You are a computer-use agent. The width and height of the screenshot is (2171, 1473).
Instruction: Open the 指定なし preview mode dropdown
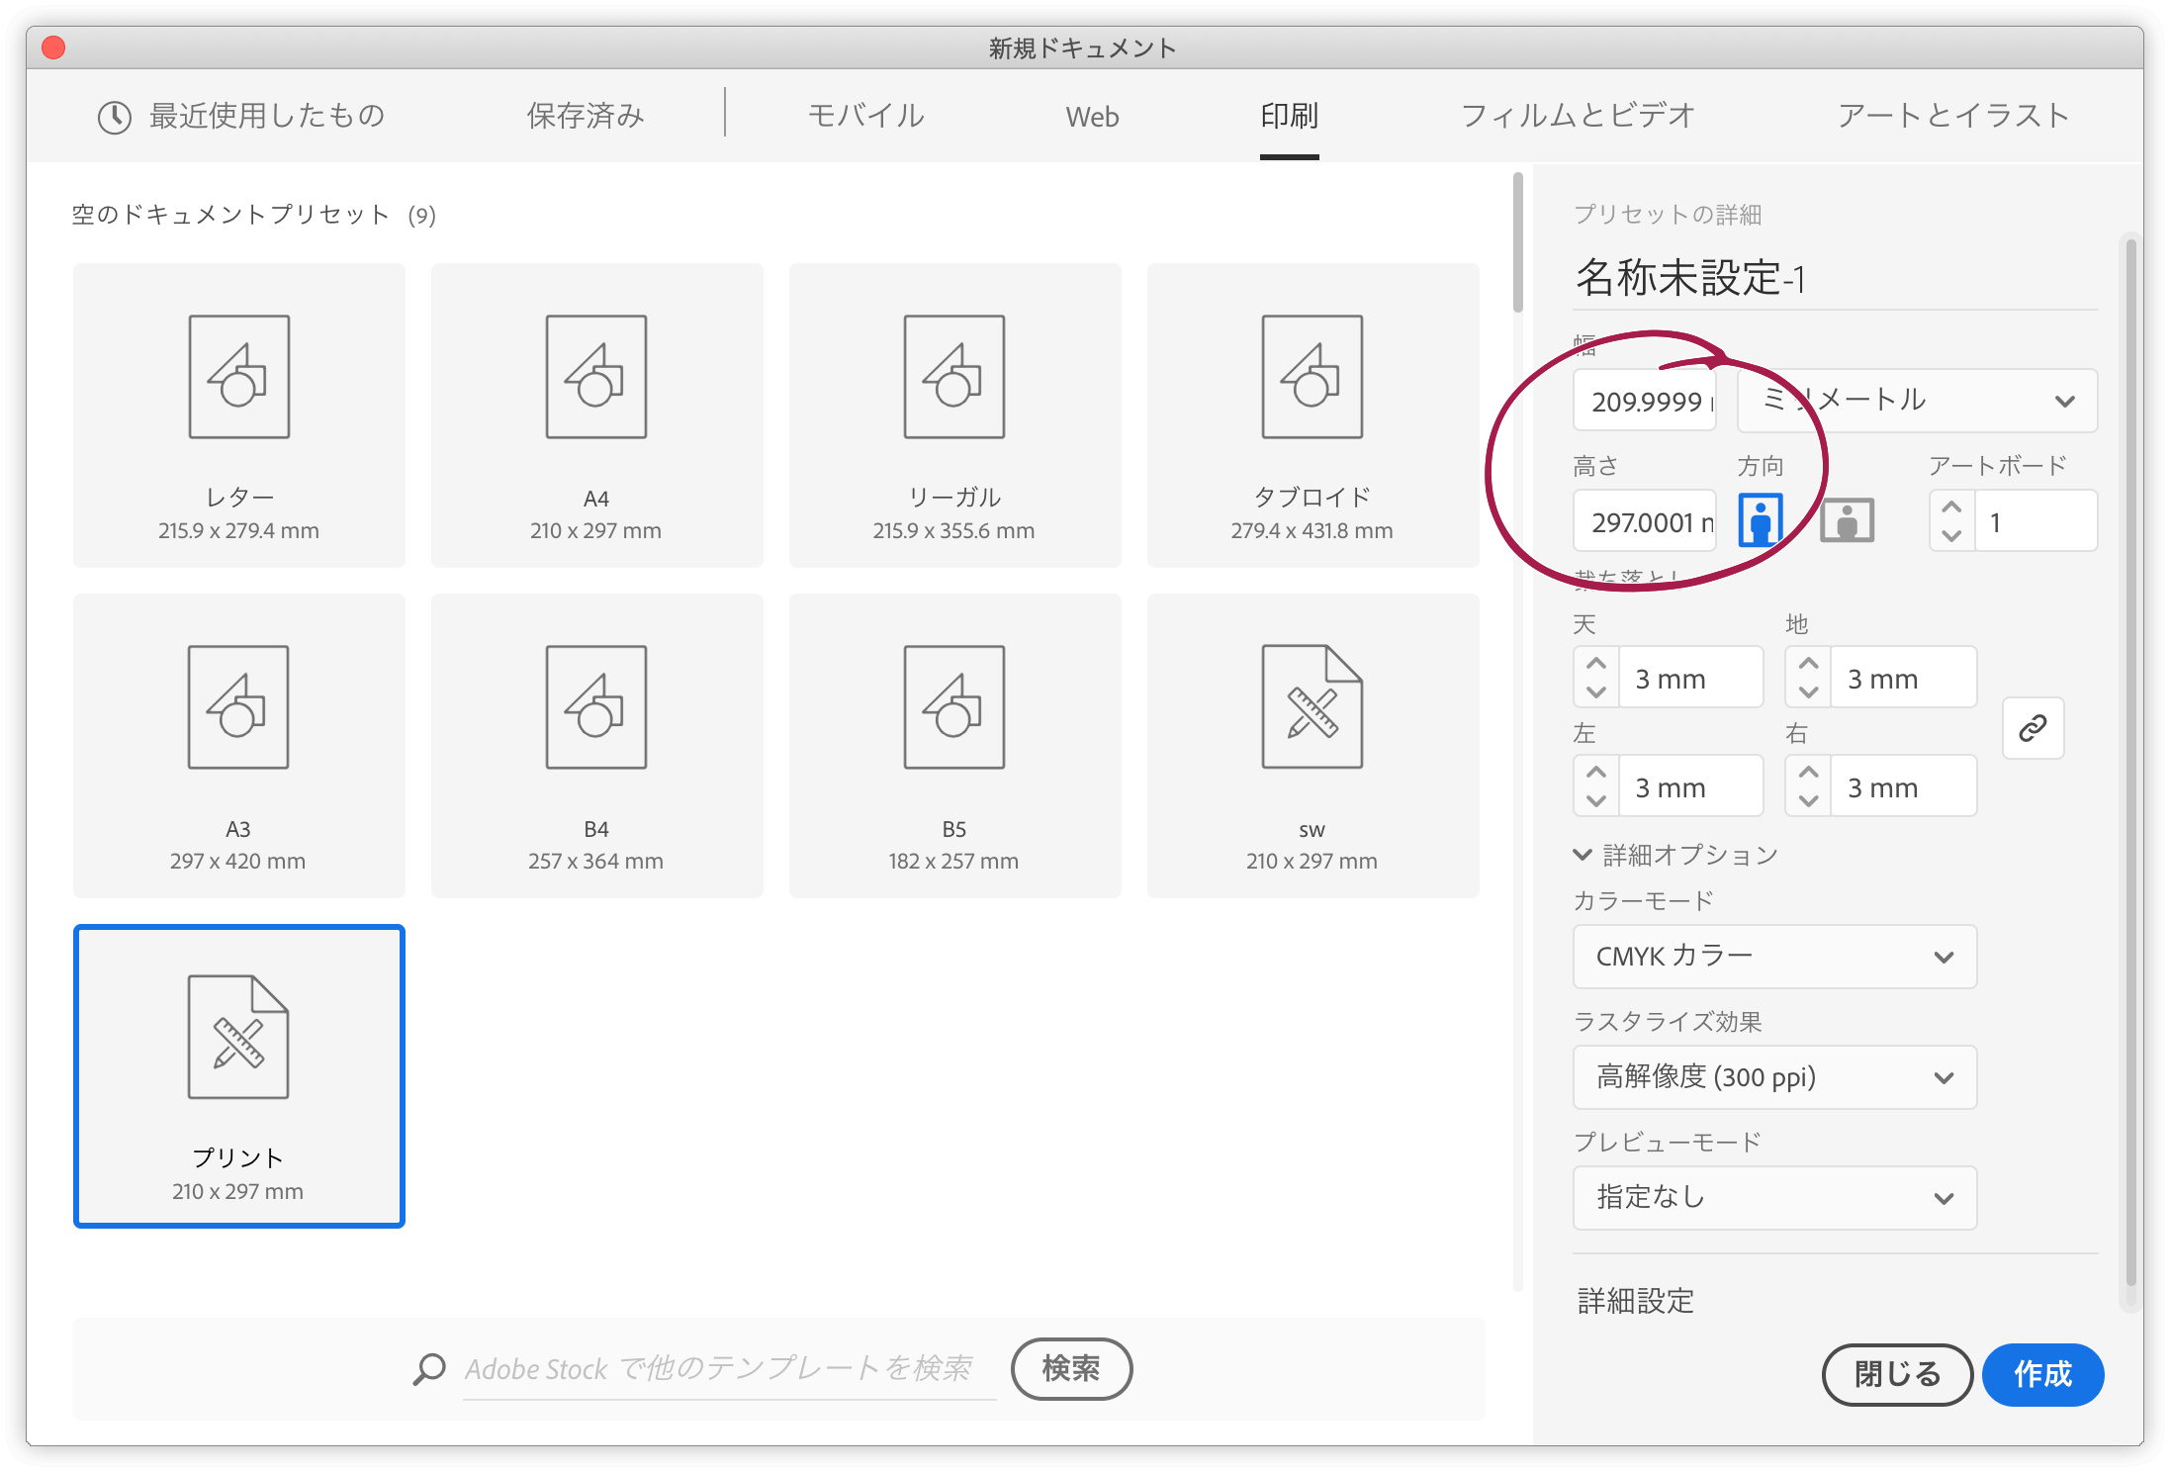click(1774, 1198)
